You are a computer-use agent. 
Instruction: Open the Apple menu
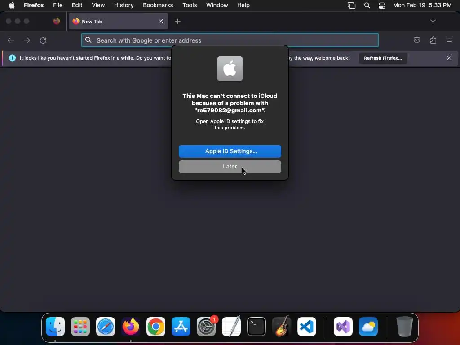12,5
